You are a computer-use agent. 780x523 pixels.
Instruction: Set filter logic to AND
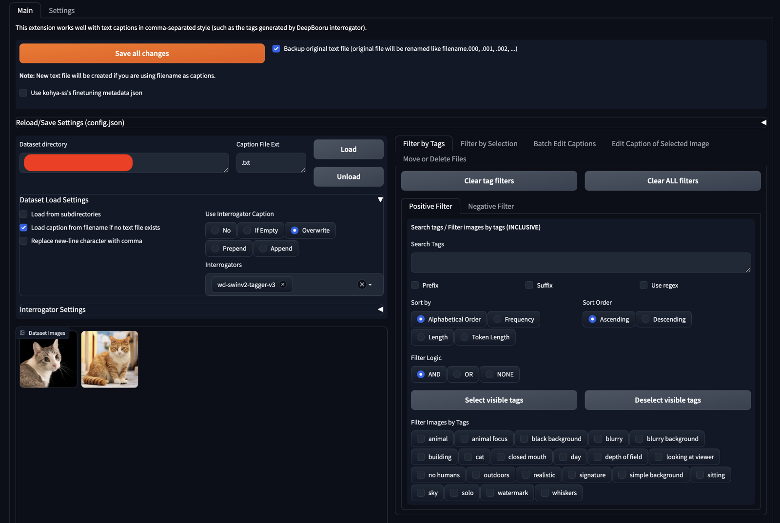(429, 374)
